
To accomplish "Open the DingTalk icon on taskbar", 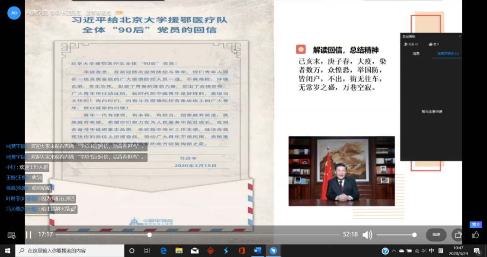I will 273,251.
